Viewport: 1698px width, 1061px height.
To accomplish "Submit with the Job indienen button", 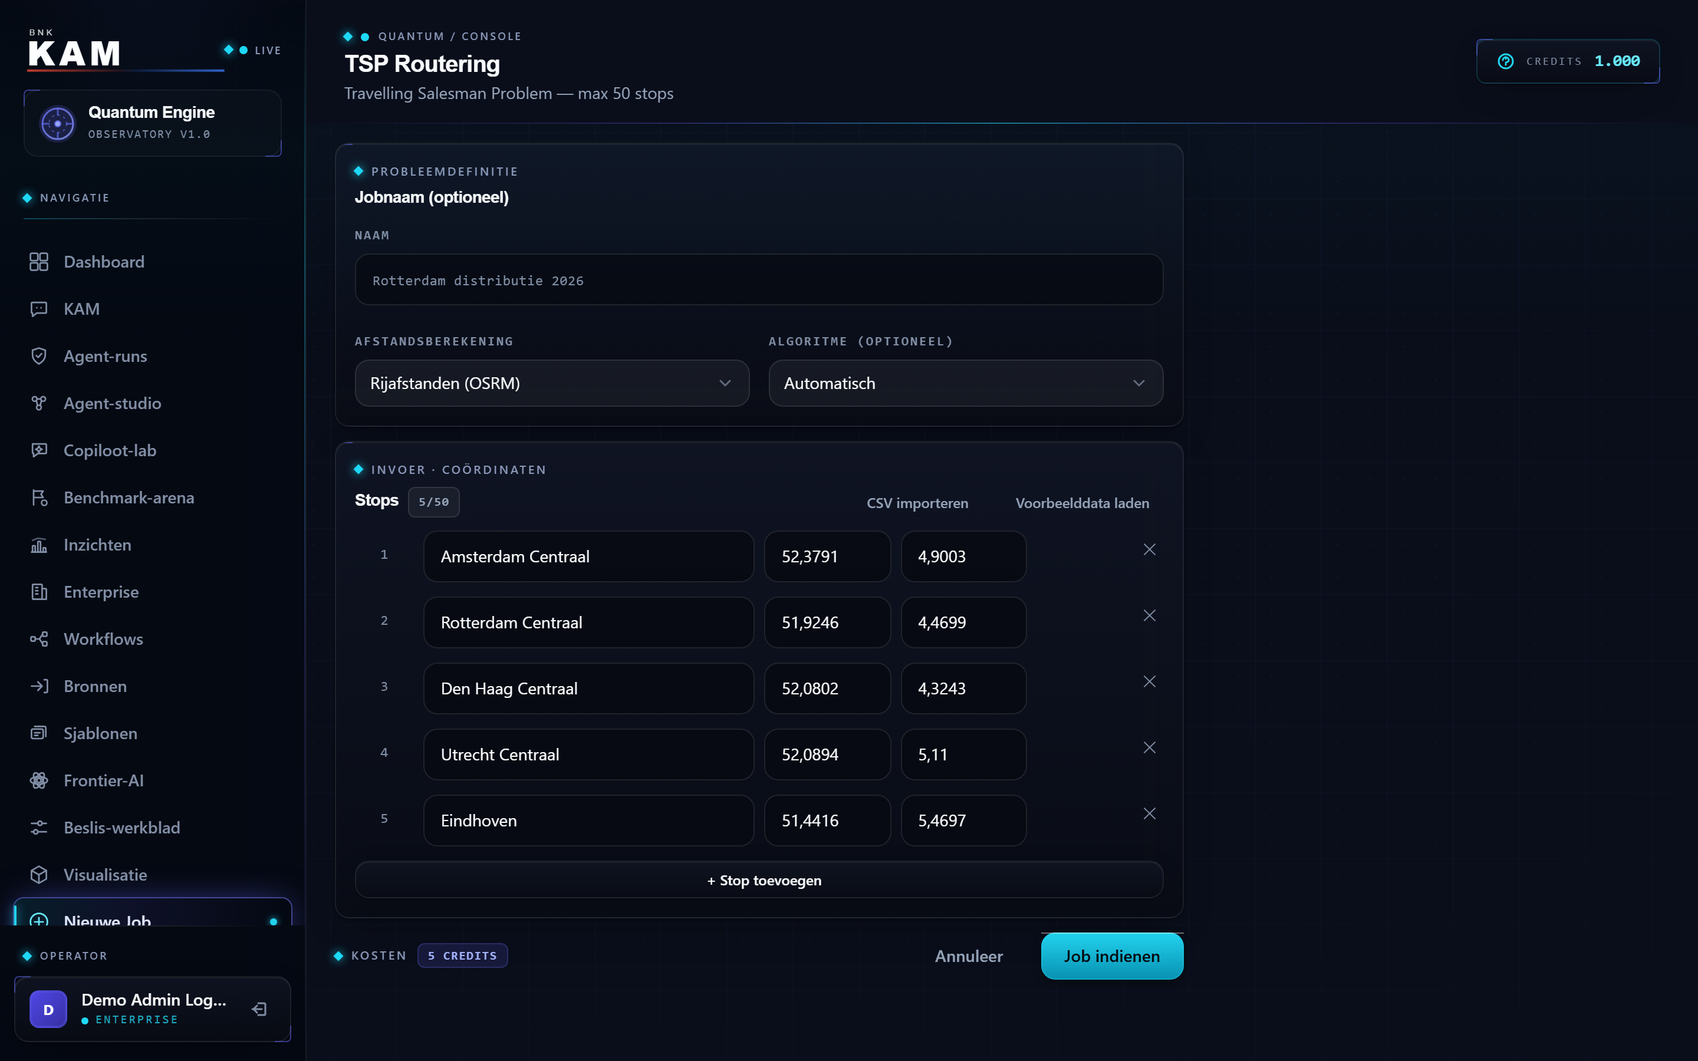I will click(x=1112, y=955).
